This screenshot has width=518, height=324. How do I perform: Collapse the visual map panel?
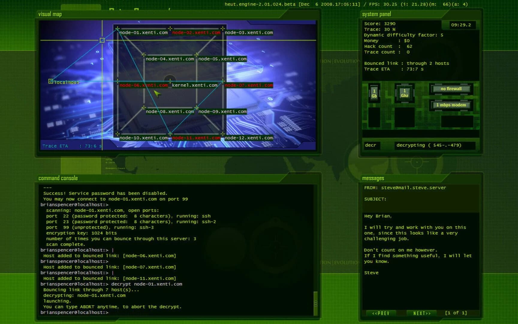[50, 14]
